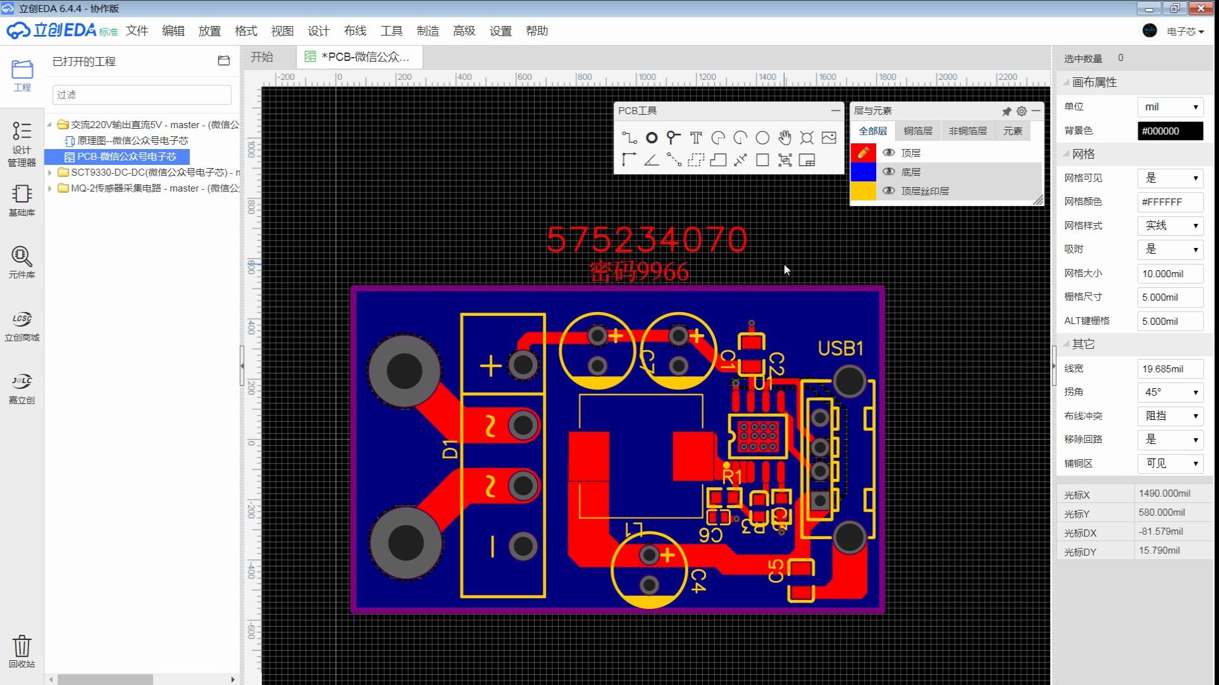Viewport: 1219px width, 685px height.
Task: Pin the 层与元素 layers panel
Action: pos(1006,111)
